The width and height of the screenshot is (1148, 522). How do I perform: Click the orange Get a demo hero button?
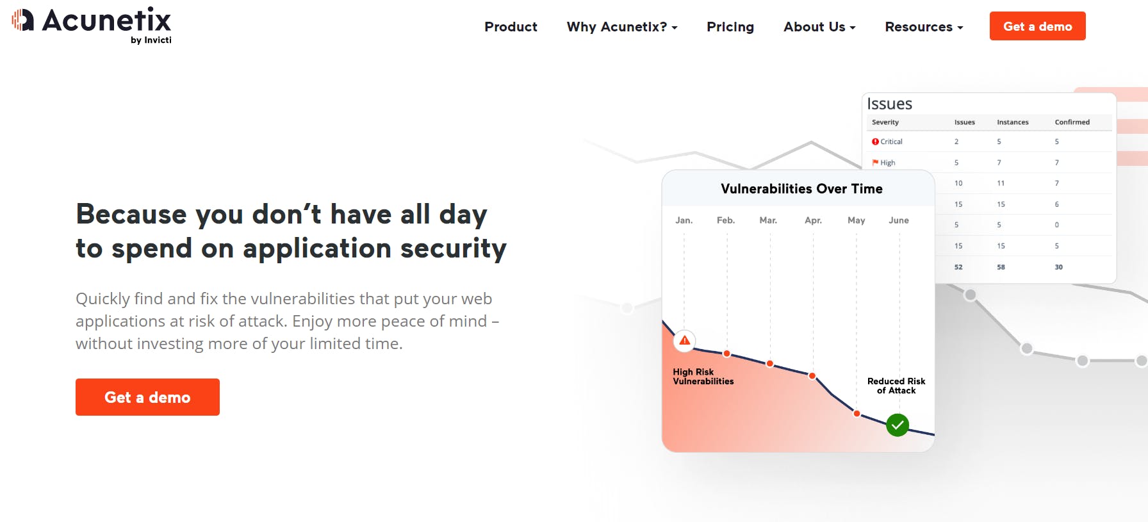(x=147, y=397)
